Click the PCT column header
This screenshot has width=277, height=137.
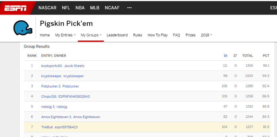pos(266,56)
